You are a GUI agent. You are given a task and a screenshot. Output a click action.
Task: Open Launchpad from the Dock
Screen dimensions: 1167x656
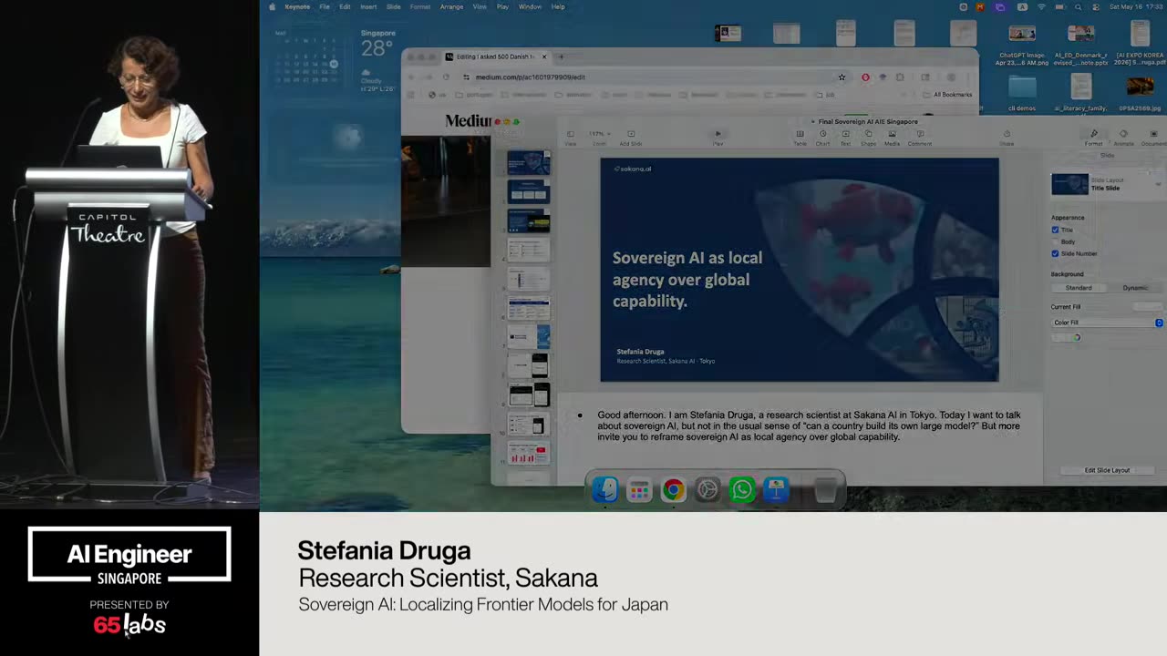[x=639, y=490]
